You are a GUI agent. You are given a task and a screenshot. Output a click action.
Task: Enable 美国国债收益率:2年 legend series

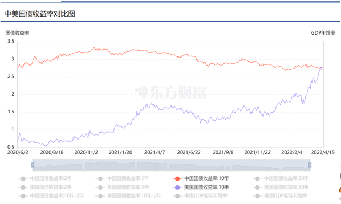(45, 187)
